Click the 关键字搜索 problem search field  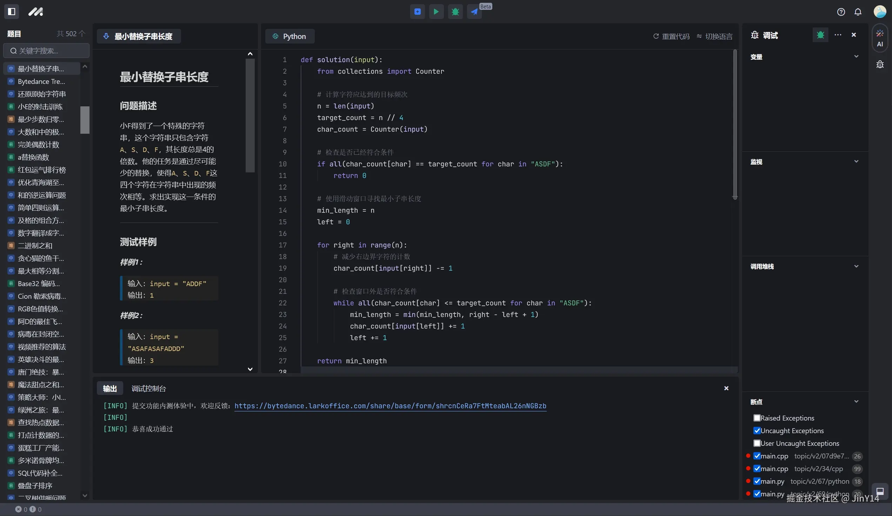click(46, 51)
